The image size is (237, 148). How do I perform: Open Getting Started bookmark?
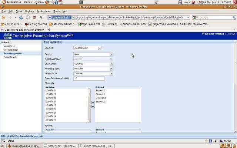[36, 24]
